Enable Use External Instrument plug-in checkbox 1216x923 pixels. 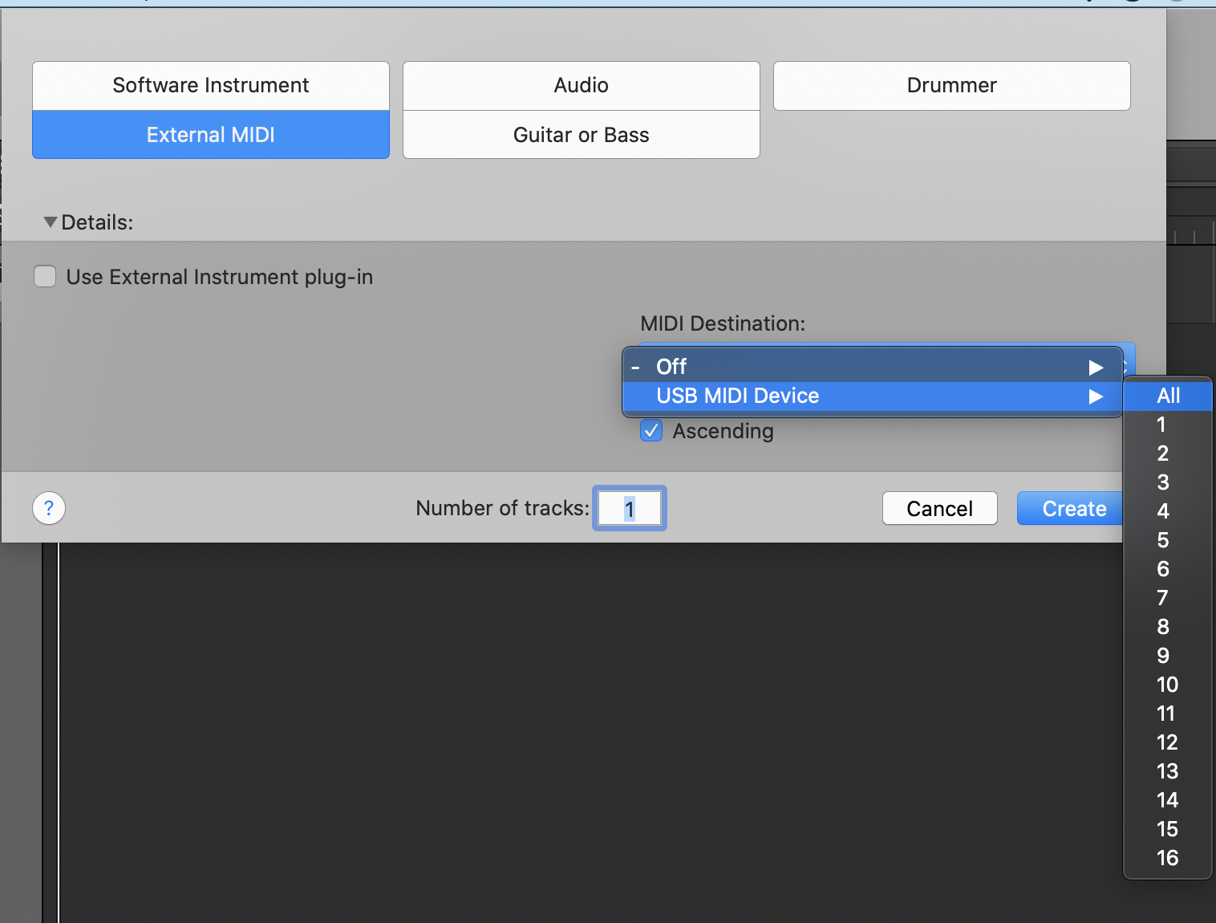point(45,277)
